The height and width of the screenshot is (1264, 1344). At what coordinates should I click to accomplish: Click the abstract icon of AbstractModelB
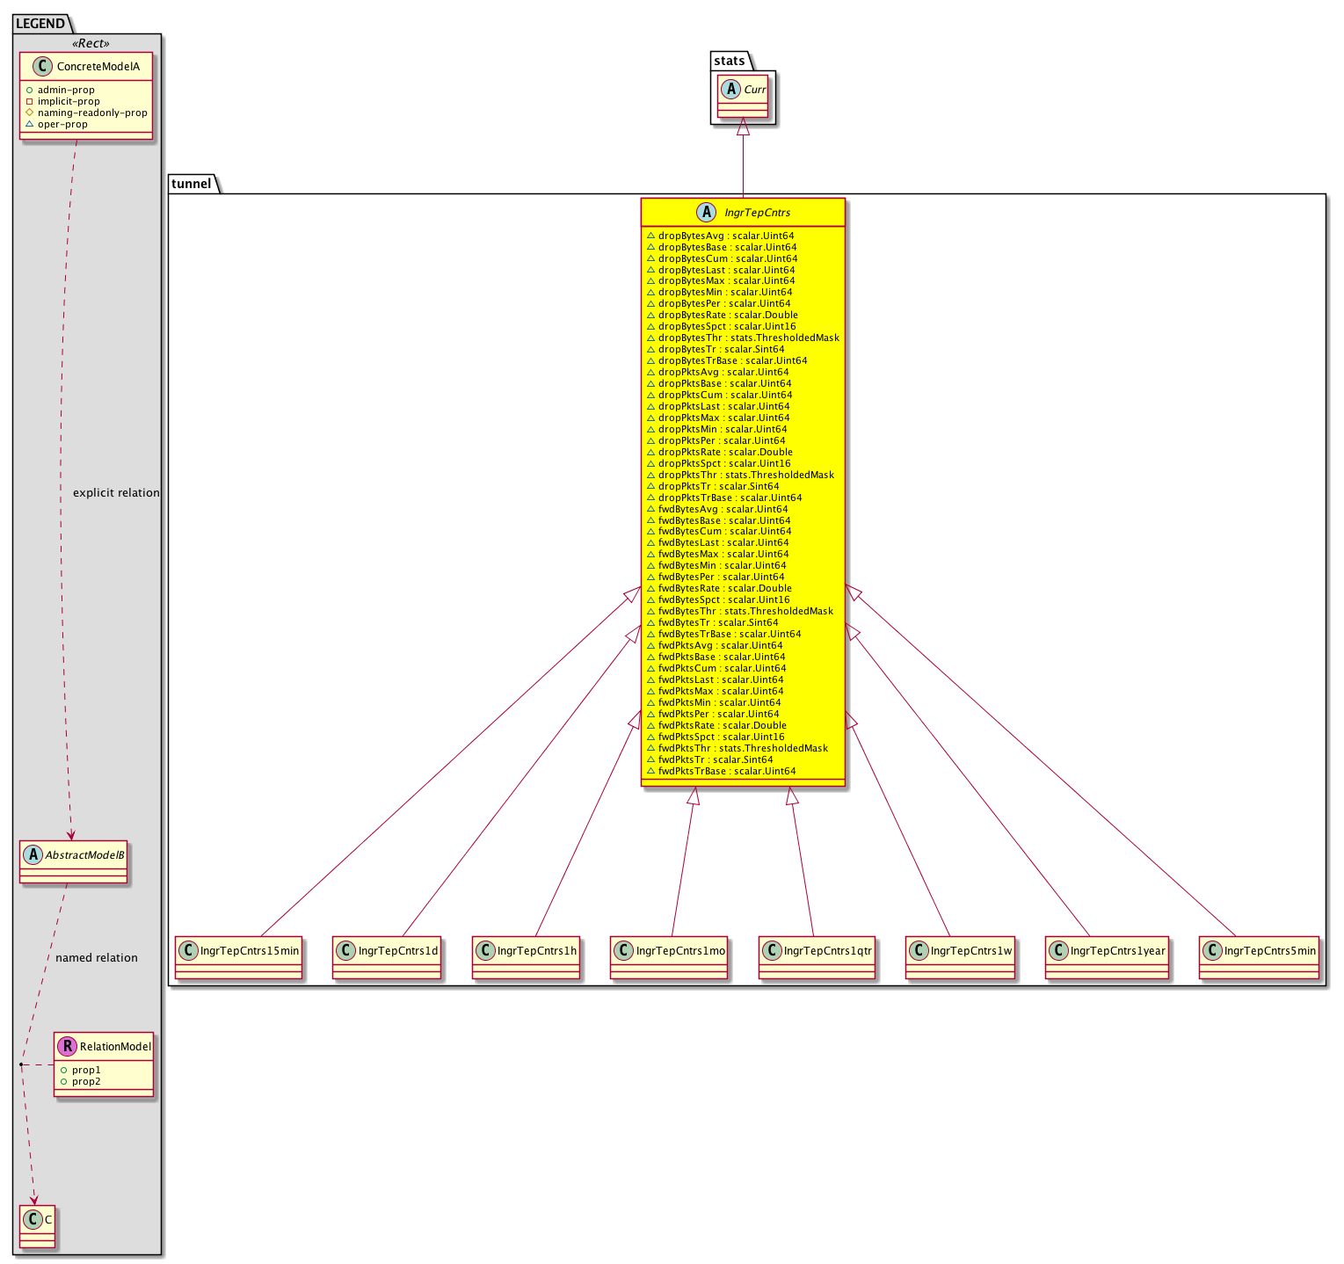point(33,854)
